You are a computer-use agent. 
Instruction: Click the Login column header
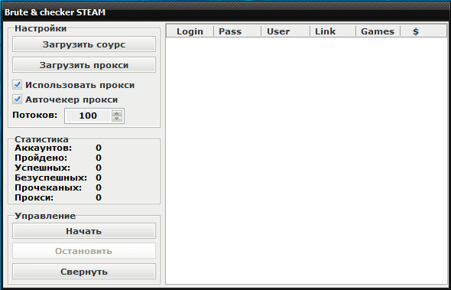pyautogui.click(x=190, y=31)
